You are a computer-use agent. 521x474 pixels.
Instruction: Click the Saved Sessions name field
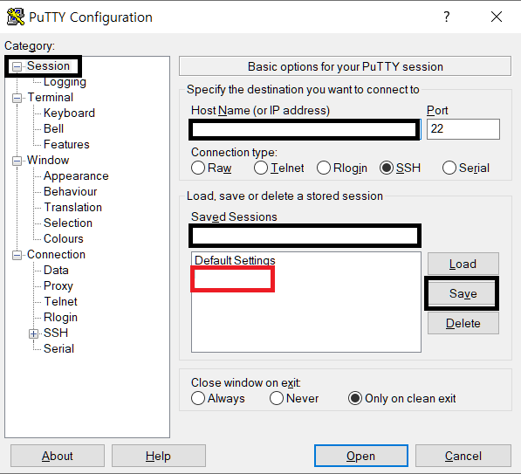pyautogui.click(x=305, y=236)
